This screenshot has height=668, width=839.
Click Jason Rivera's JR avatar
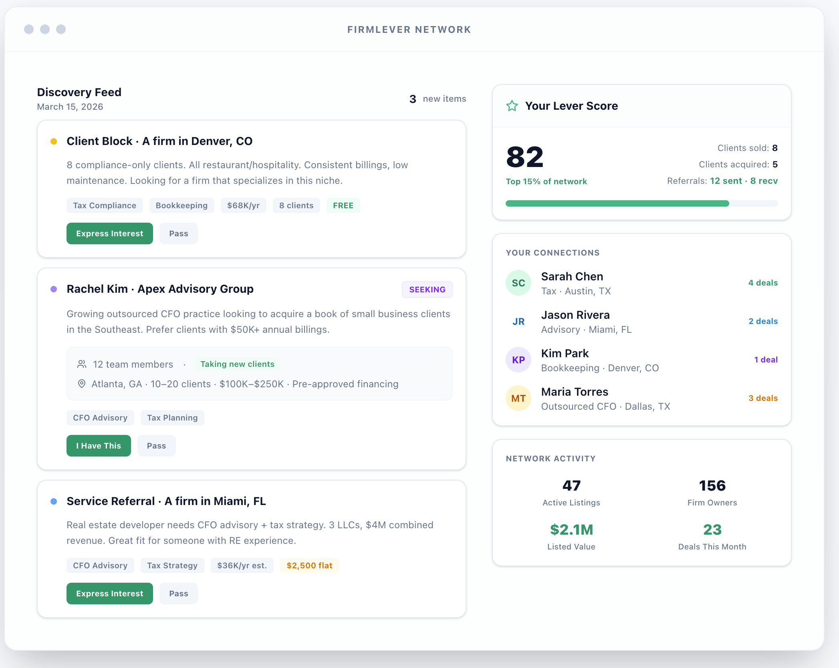(x=518, y=322)
